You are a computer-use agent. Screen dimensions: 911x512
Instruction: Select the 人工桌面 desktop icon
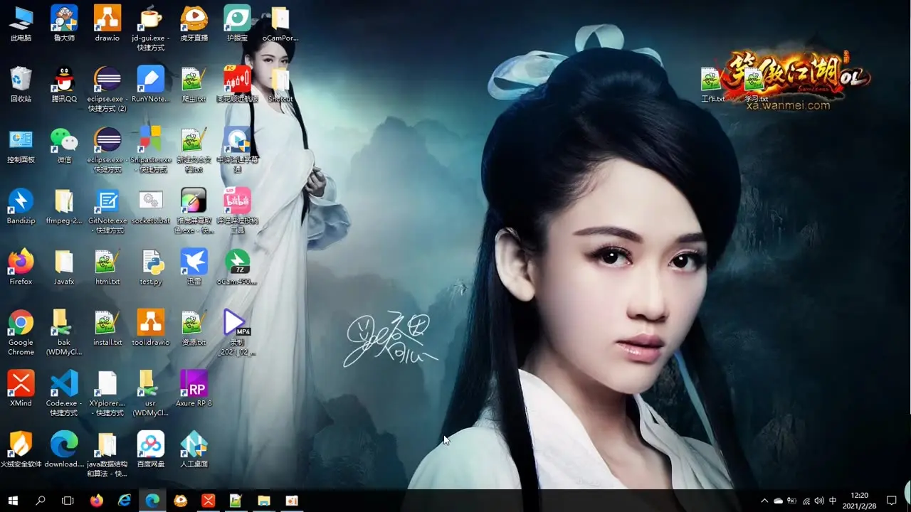coord(194,449)
